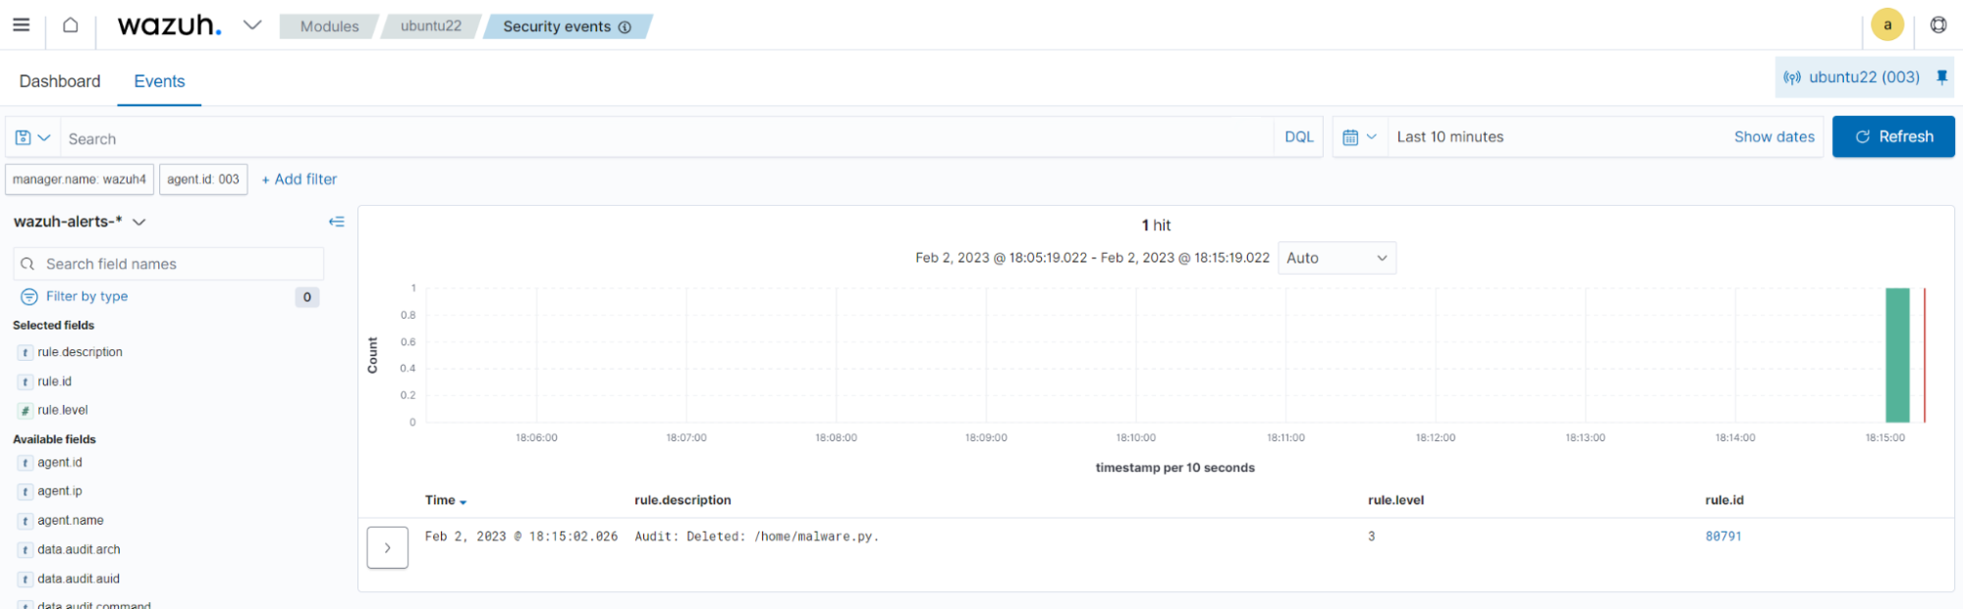Click the rule.description column header

(682, 500)
